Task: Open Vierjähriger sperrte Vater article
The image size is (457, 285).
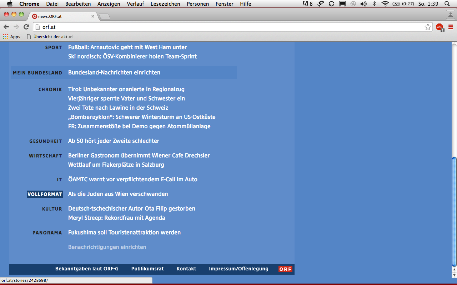Action: [126, 98]
